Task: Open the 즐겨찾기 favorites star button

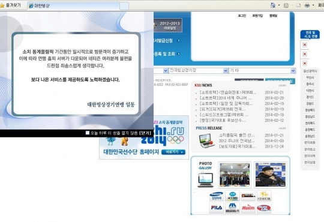Action: click(11, 5)
